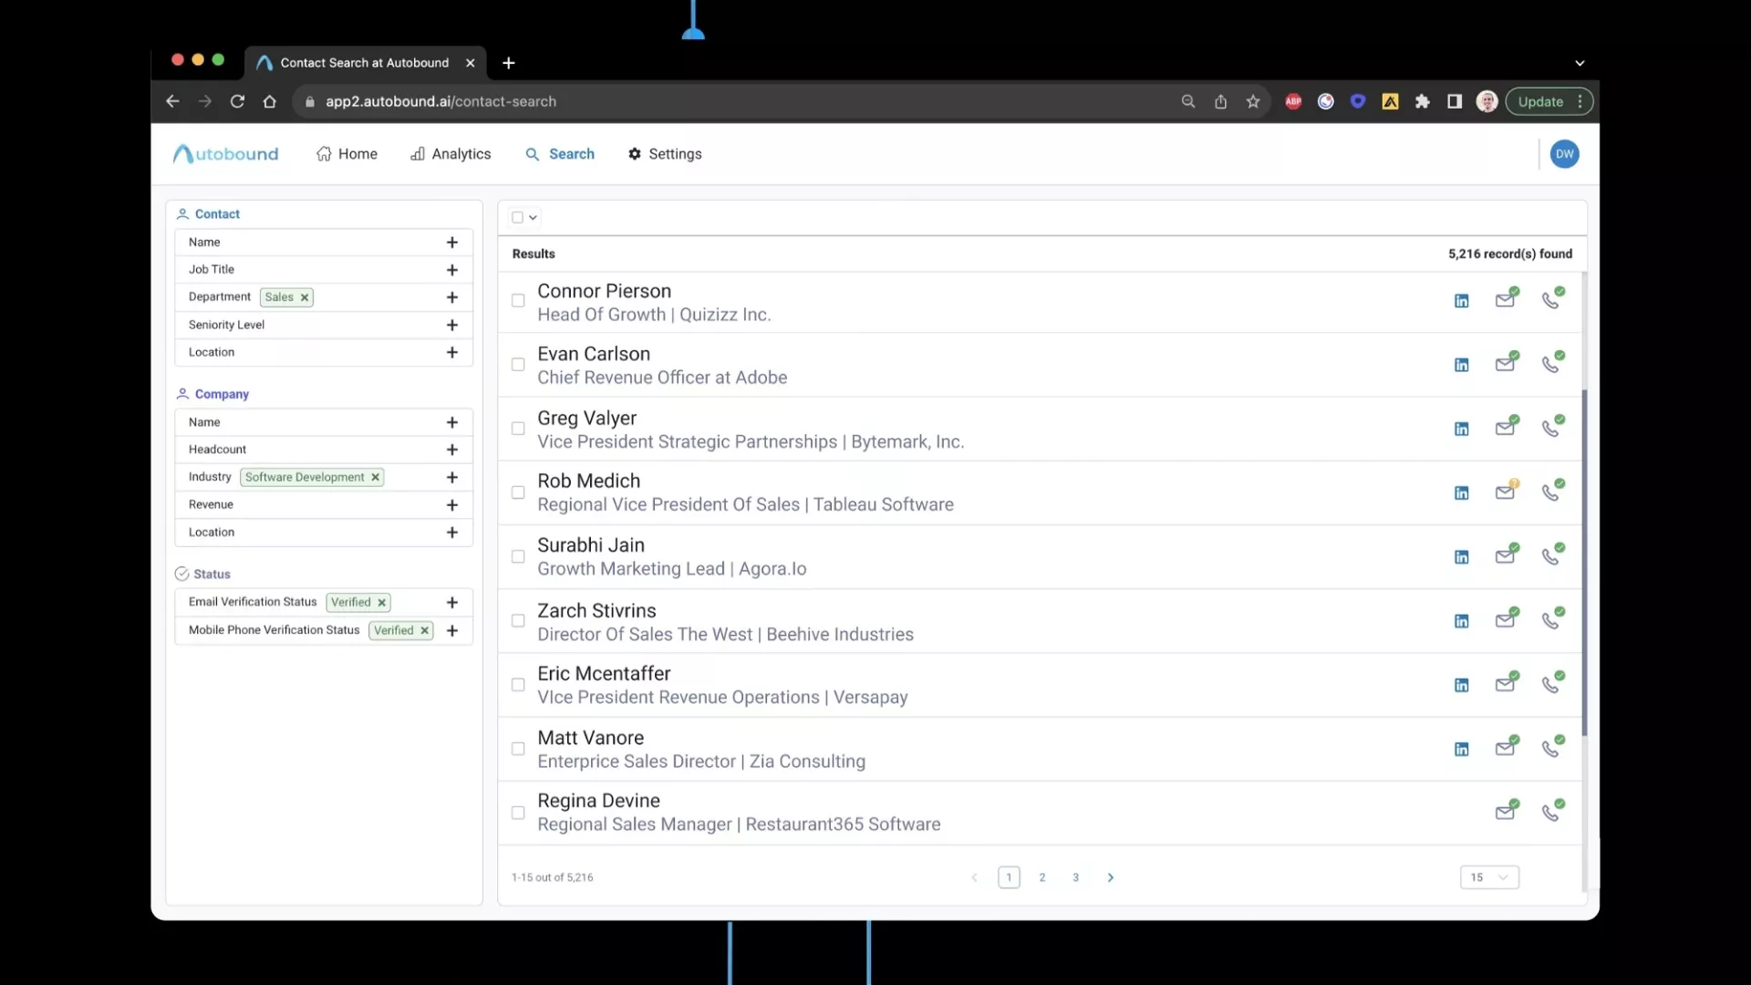
Task: Select Connor Pierson's row checkbox
Action: point(518,301)
